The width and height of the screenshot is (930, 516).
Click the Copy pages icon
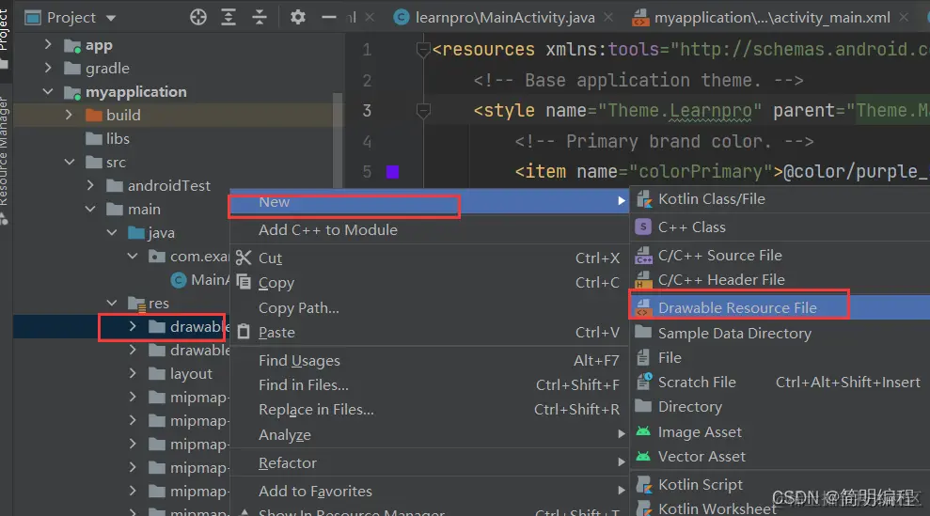(244, 282)
